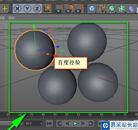
Task: Jump to timeline frame 35
Action: 32,115
